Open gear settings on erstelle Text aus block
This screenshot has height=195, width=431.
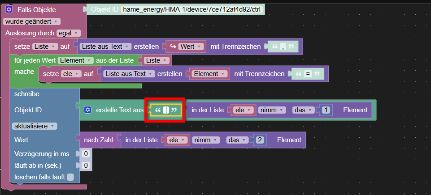[87, 110]
